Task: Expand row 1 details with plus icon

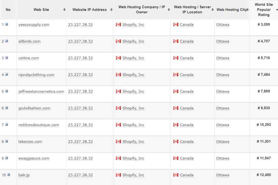Action: pyautogui.click(x=6, y=24)
